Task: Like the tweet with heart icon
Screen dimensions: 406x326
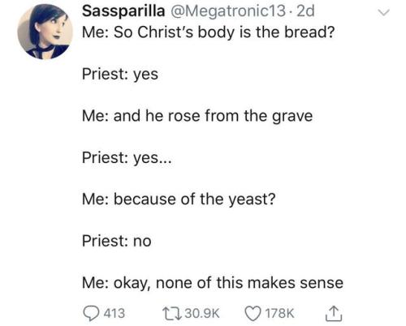Action: pyautogui.click(x=253, y=314)
